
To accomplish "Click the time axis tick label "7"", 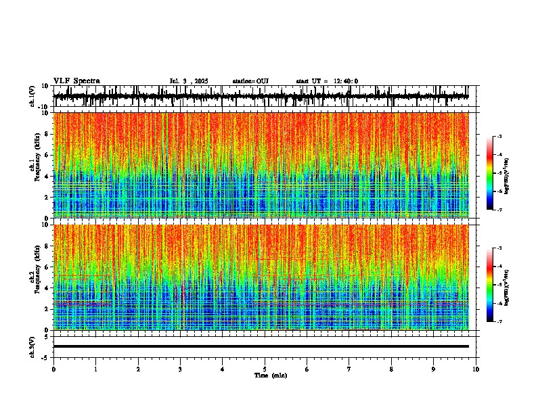I will [x=349, y=369].
